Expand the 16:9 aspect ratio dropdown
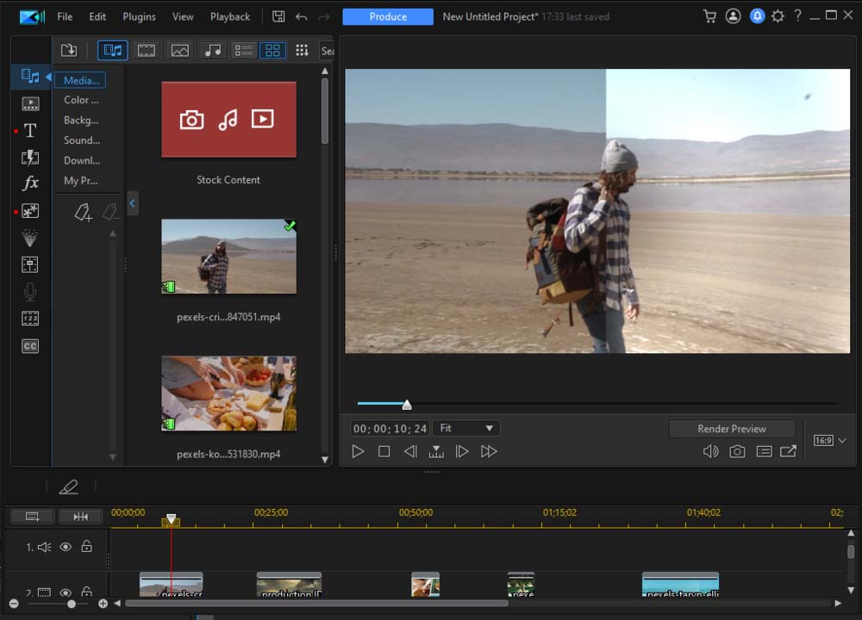Screen dimensions: 862x620 click(x=831, y=441)
